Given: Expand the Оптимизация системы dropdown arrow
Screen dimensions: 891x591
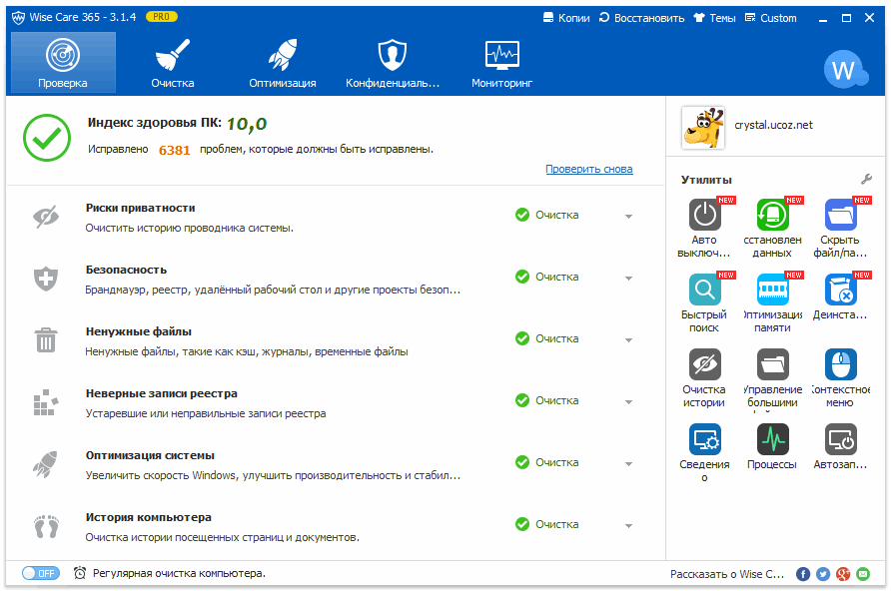Looking at the screenshot, I should click(628, 464).
